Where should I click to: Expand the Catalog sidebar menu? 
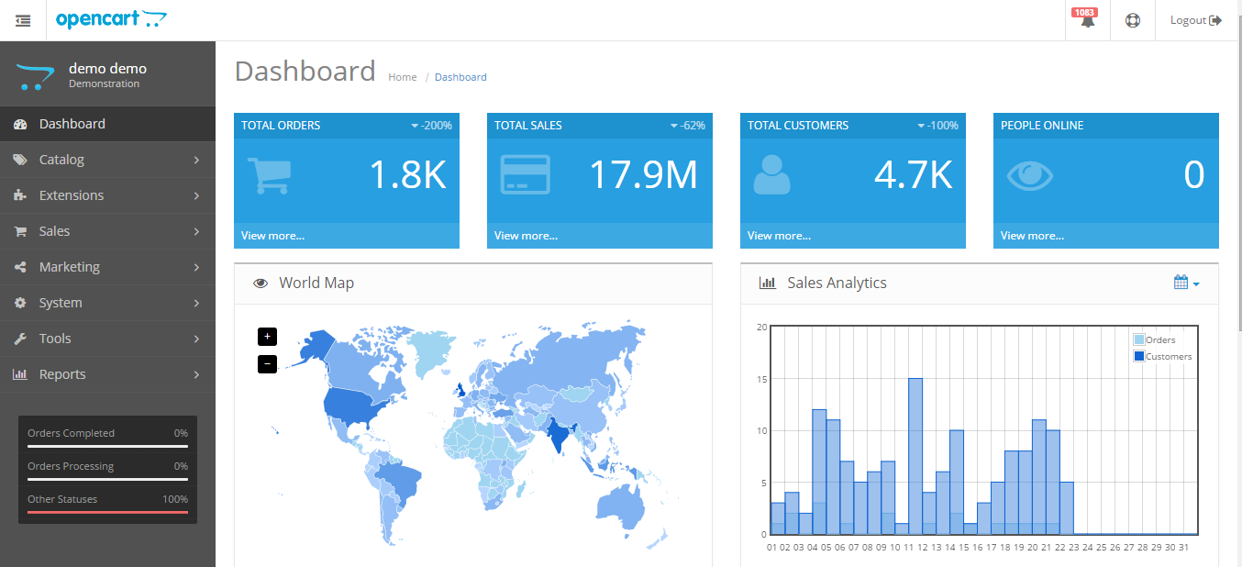tap(107, 160)
